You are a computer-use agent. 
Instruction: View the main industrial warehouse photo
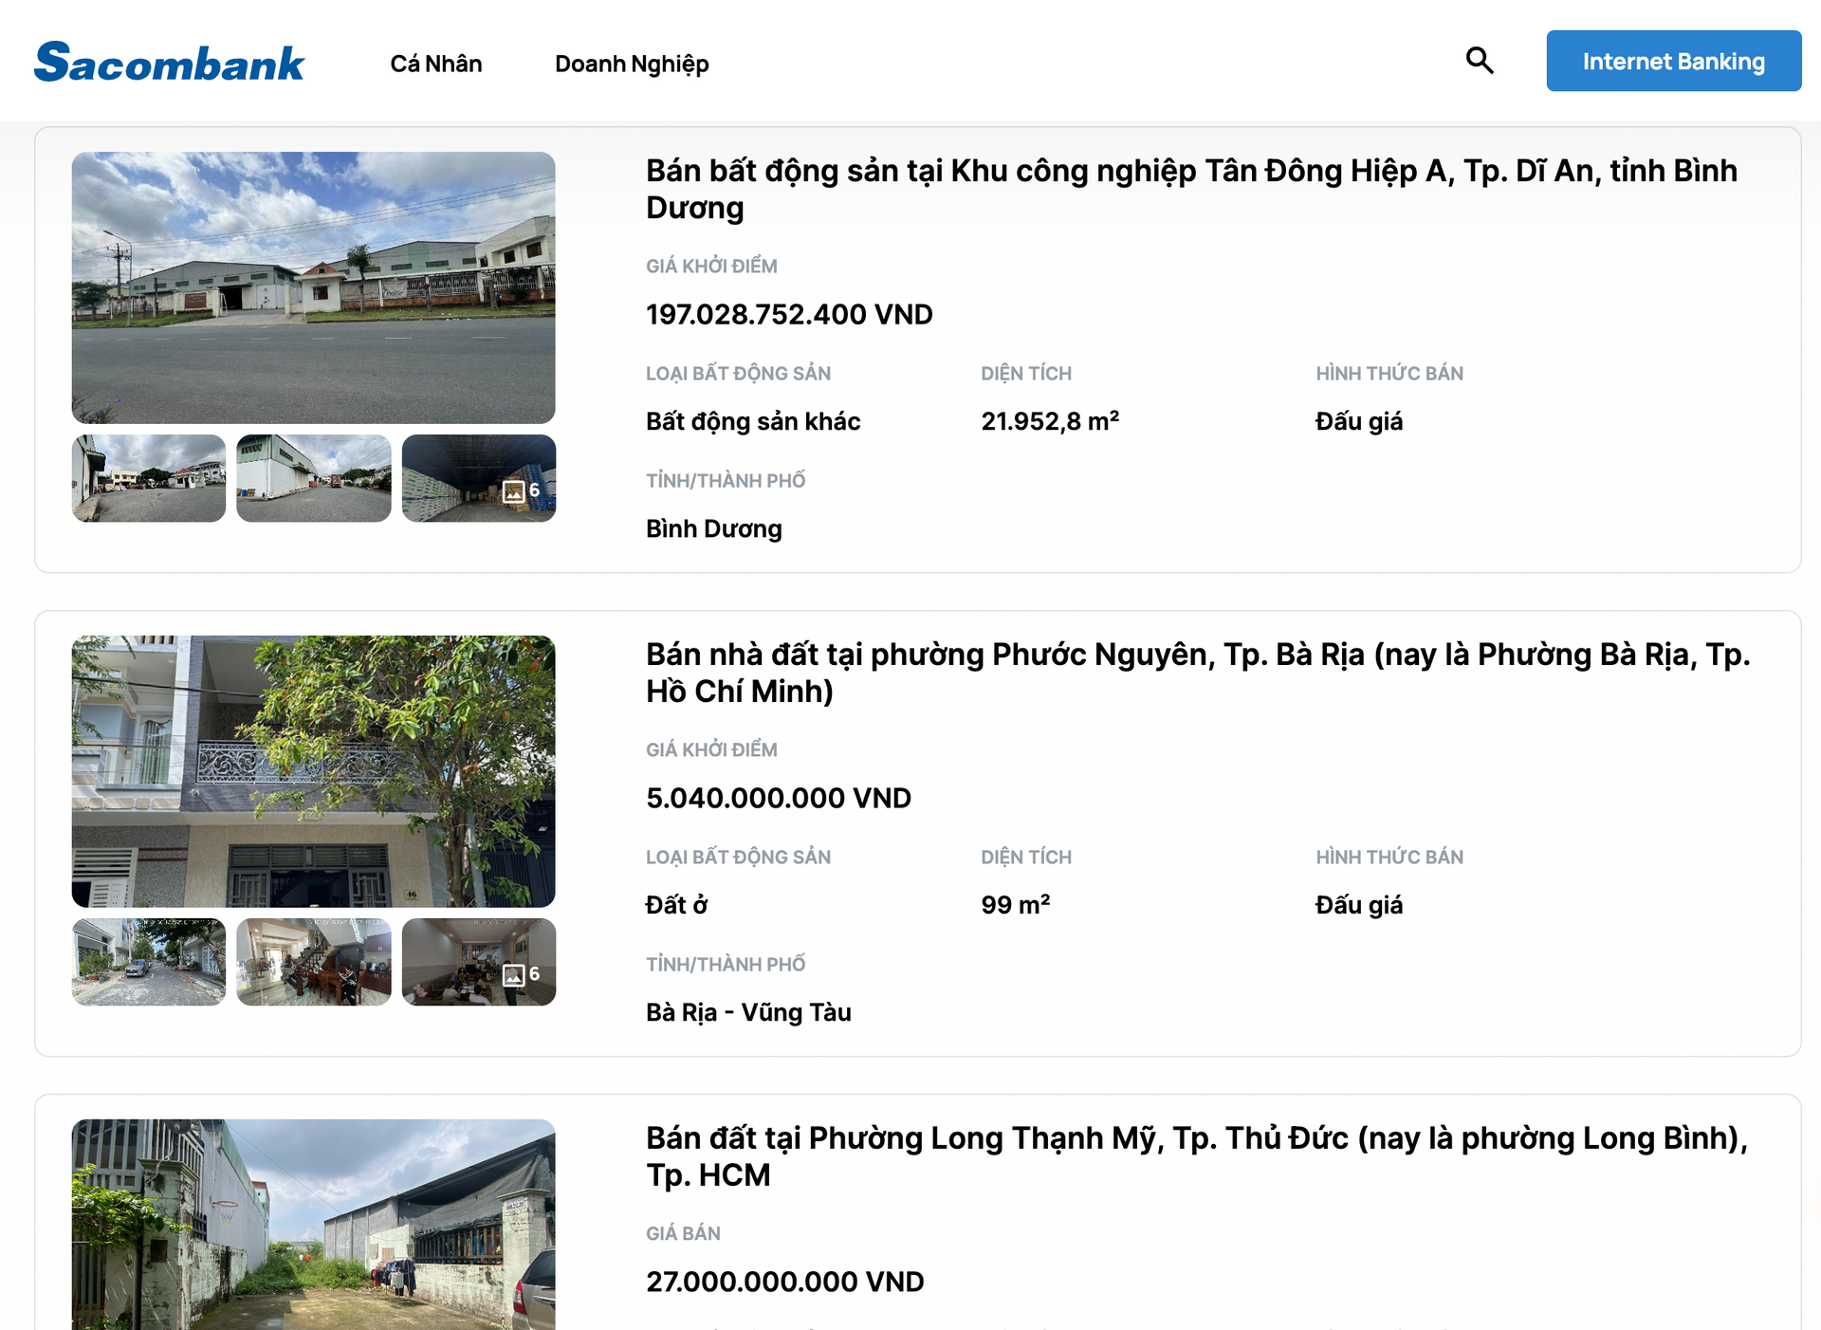tap(313, 287)
